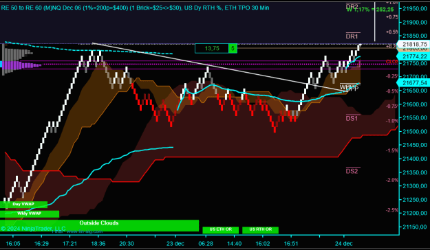Click the Wkly VWAP green label
The width and height of the screenshot is (430, 250).
[x=30, y=214]
